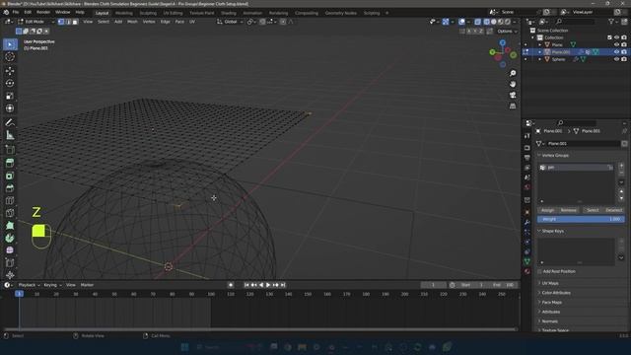
Task: Open the Render menu
Action: 43,13
